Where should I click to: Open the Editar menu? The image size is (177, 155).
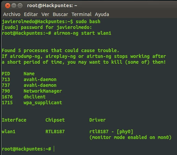[x=31, y=14]
